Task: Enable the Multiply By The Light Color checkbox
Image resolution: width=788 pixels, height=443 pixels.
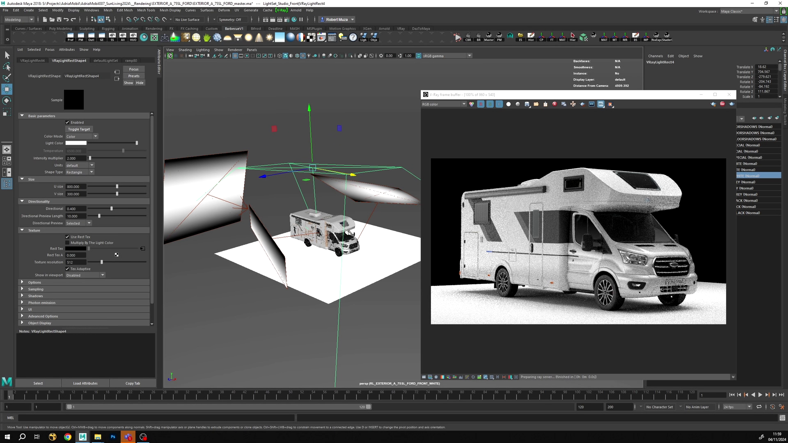Action: point(67,242)
